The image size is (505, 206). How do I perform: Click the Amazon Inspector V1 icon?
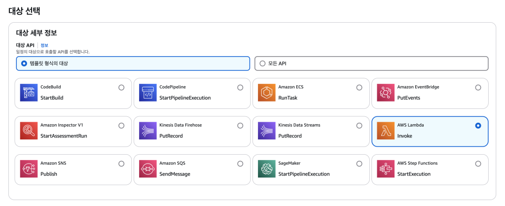tap(29, 131)
